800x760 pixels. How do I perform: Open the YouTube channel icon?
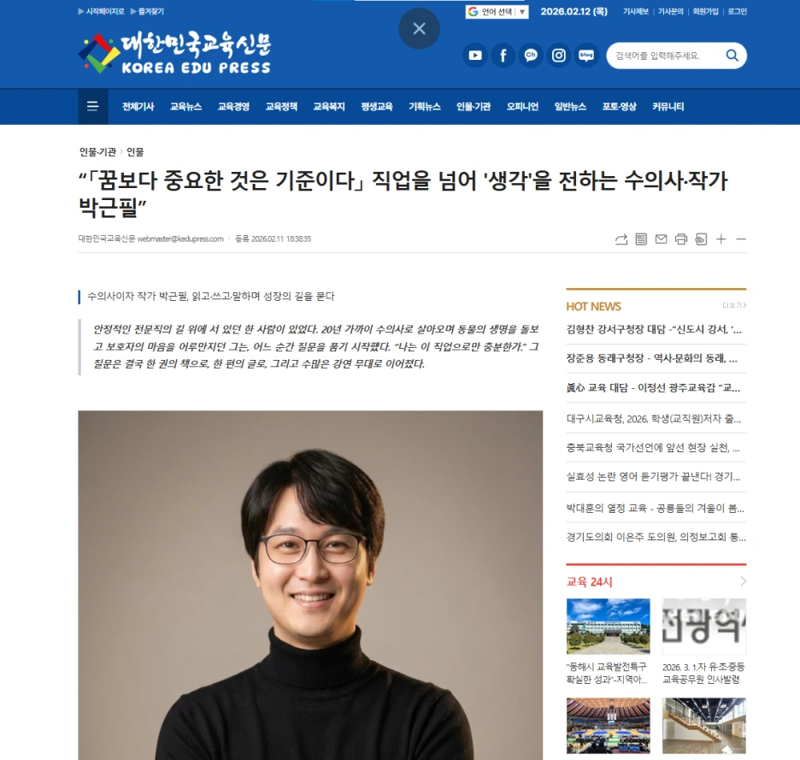pos(475,55)
